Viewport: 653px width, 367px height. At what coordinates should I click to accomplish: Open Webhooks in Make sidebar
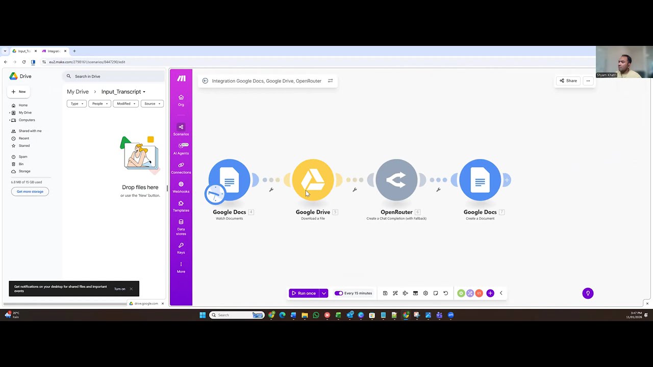pyautogui.click(x=181, y=187)
